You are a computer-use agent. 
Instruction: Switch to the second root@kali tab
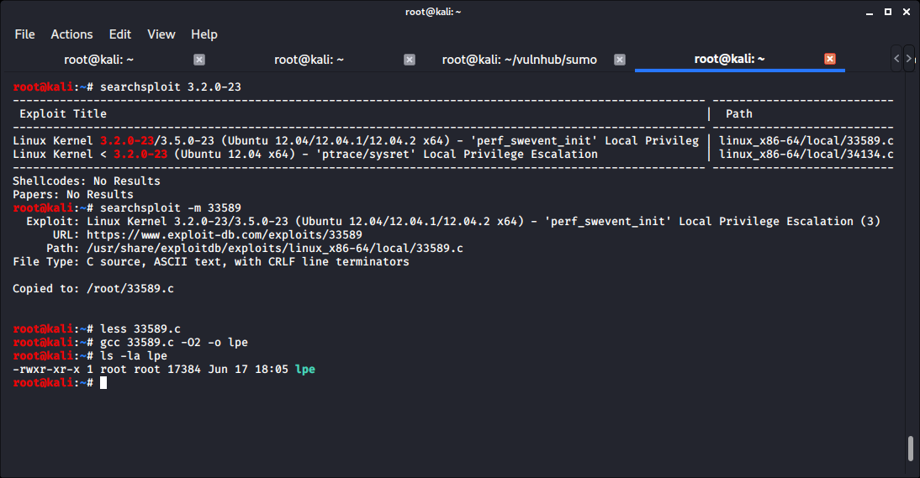309,59
